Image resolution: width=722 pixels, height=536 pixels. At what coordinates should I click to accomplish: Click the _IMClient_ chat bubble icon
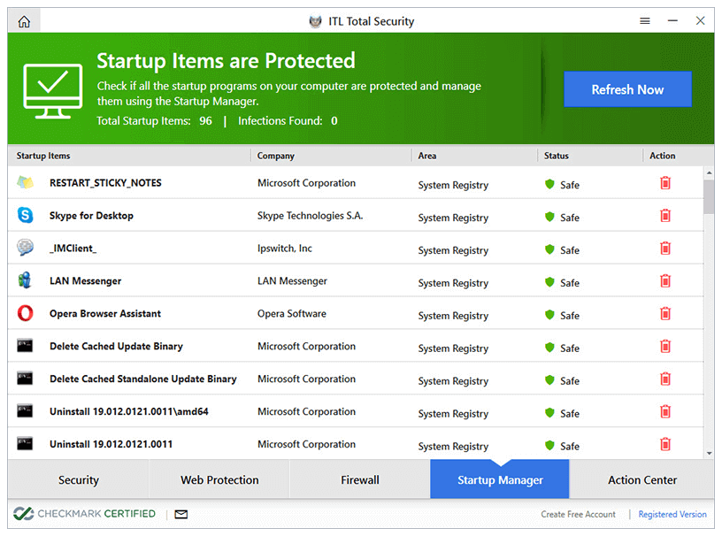(x=26, y=248)
